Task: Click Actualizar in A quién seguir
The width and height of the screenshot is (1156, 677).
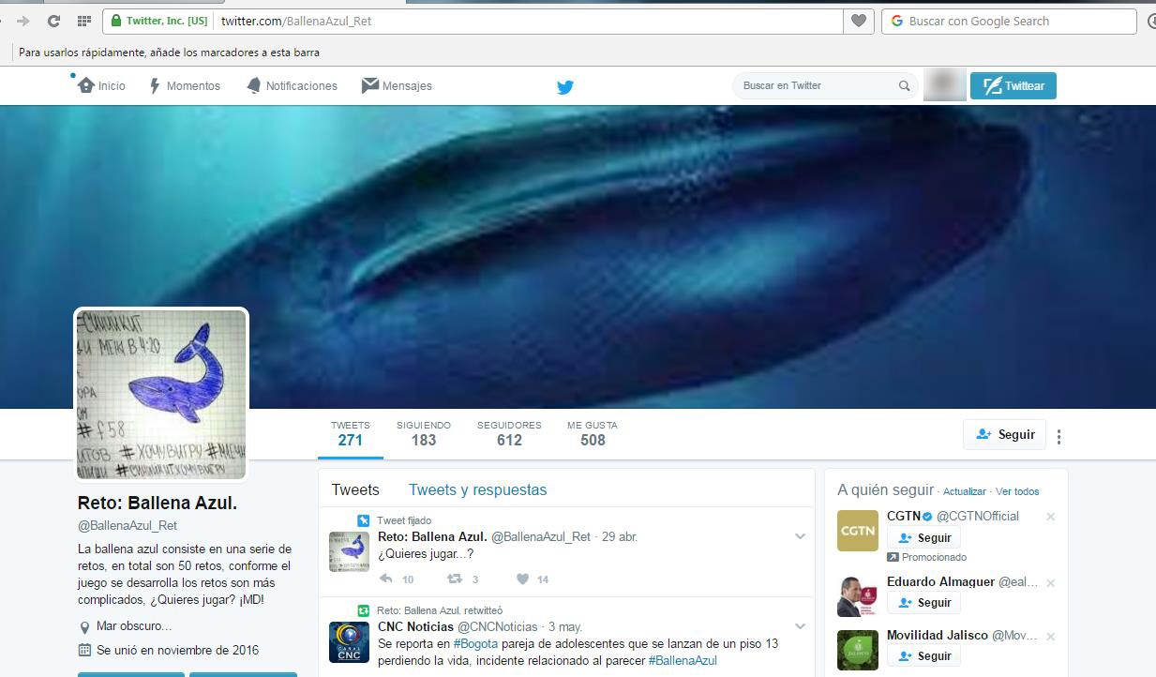Action: click(x=964, y=491)
